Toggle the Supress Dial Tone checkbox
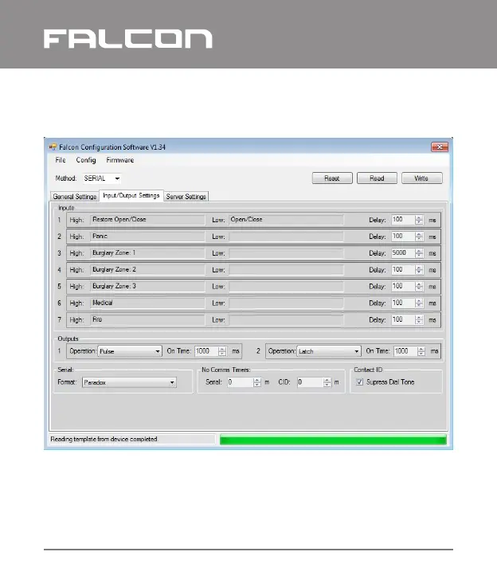Image resolution: width=497 pixels, height=587 pixels. tap(360, 382)
